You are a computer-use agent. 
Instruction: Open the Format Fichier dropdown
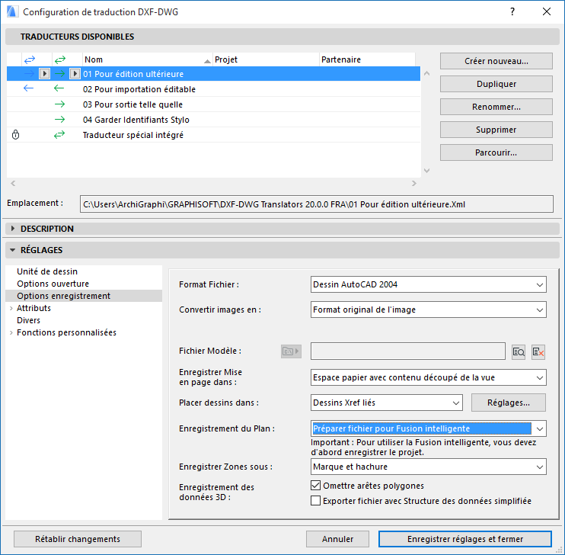click(429, 284)
